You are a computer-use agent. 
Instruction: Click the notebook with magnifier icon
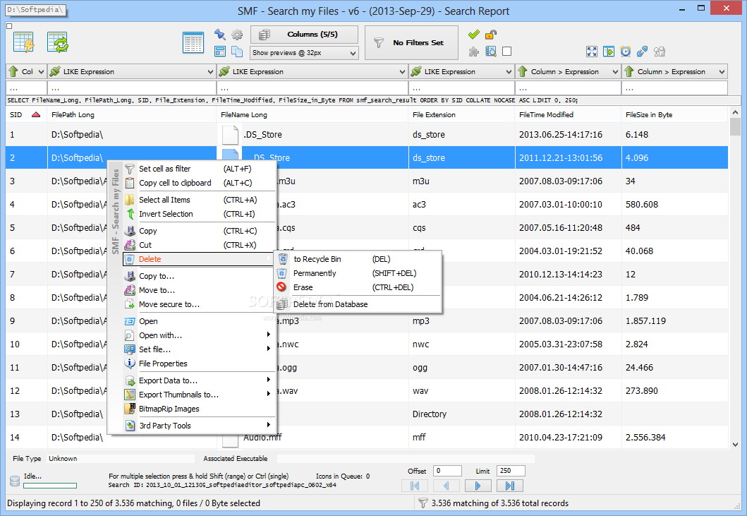(x=491, y=52)
